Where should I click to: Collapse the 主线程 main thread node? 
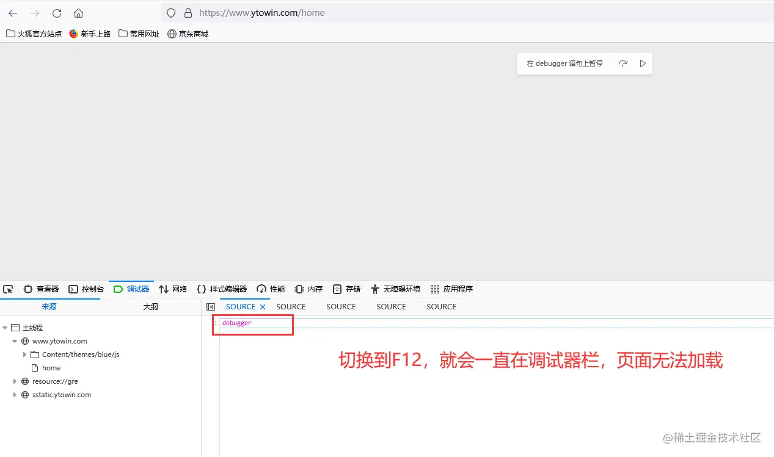[5, 328]
